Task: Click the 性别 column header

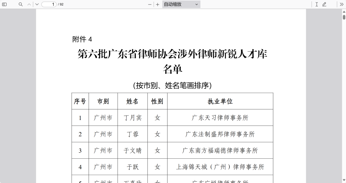Action: [157, 101]
